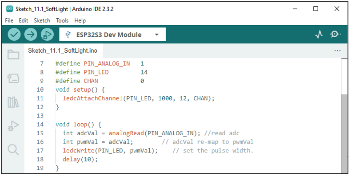Open the File menu
The width and height of the screenshot is (351, 176).
click(9, 20)
